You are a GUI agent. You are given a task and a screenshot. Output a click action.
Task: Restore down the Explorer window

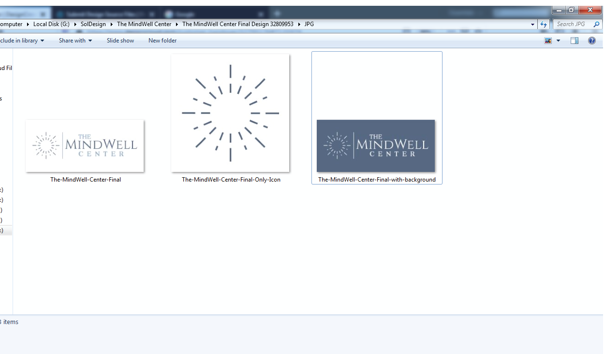[x=571, y=10]
